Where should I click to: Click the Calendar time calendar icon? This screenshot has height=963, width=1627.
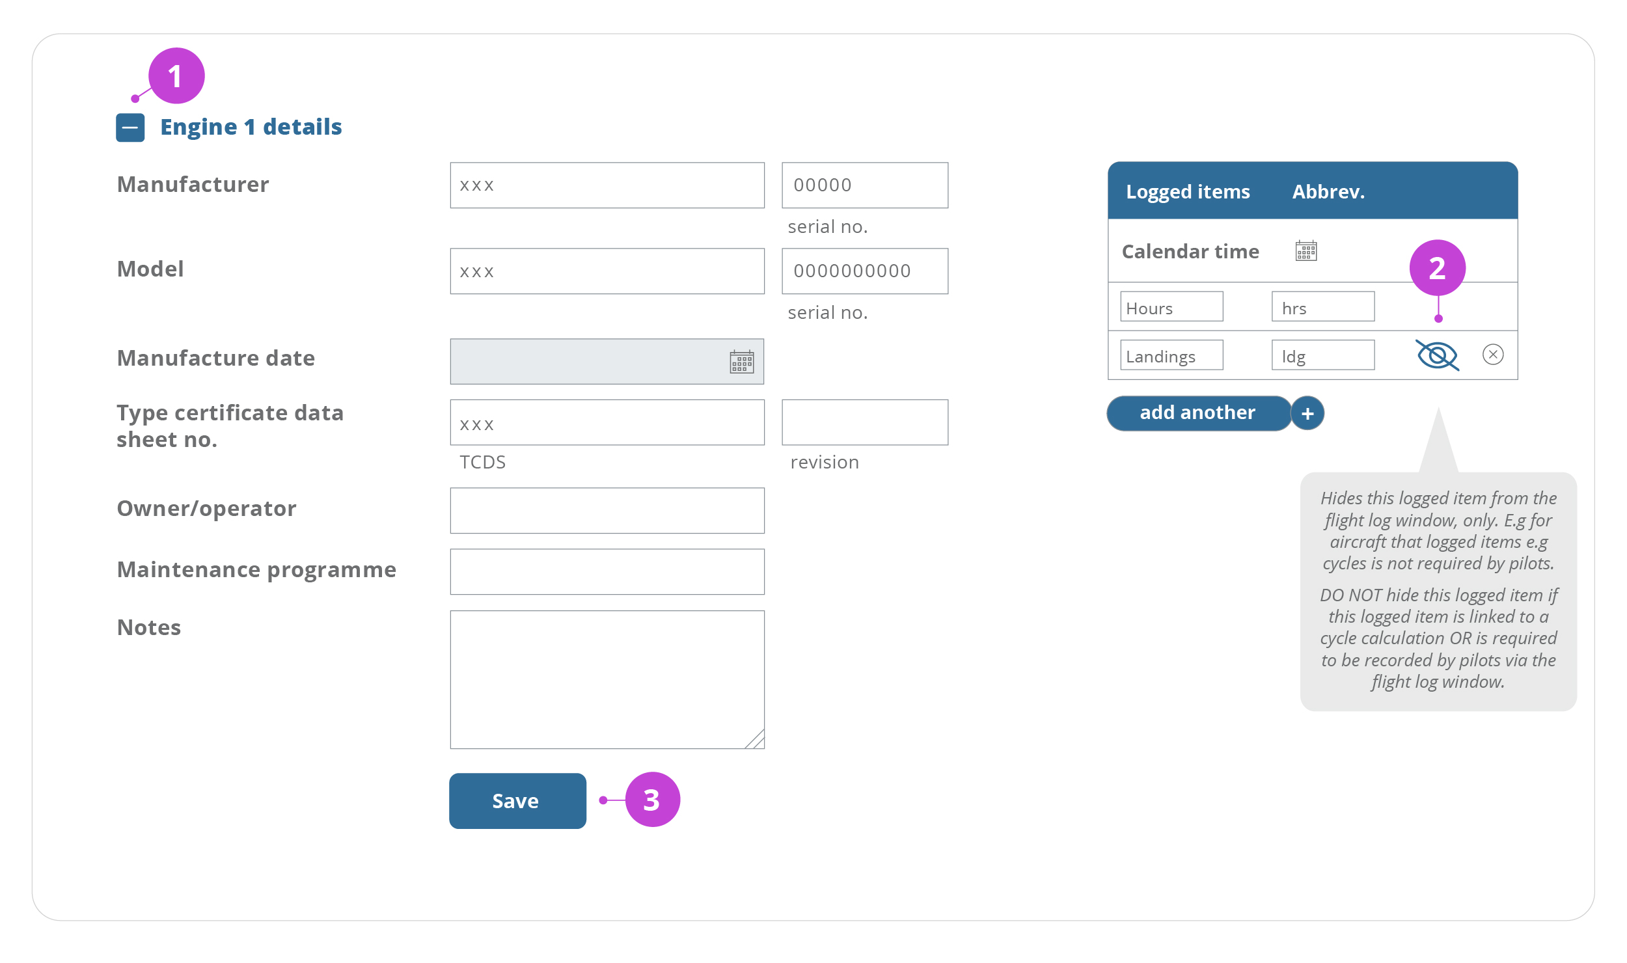coord(1306,251)
